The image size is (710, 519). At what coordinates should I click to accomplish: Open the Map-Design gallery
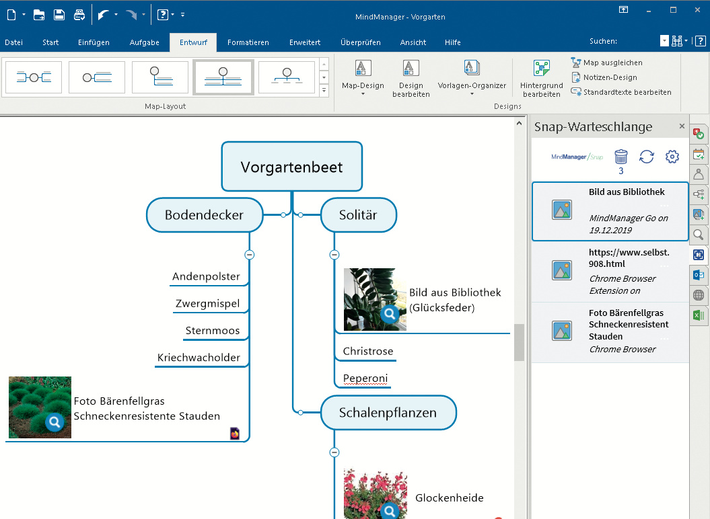(x=363, y=78)
